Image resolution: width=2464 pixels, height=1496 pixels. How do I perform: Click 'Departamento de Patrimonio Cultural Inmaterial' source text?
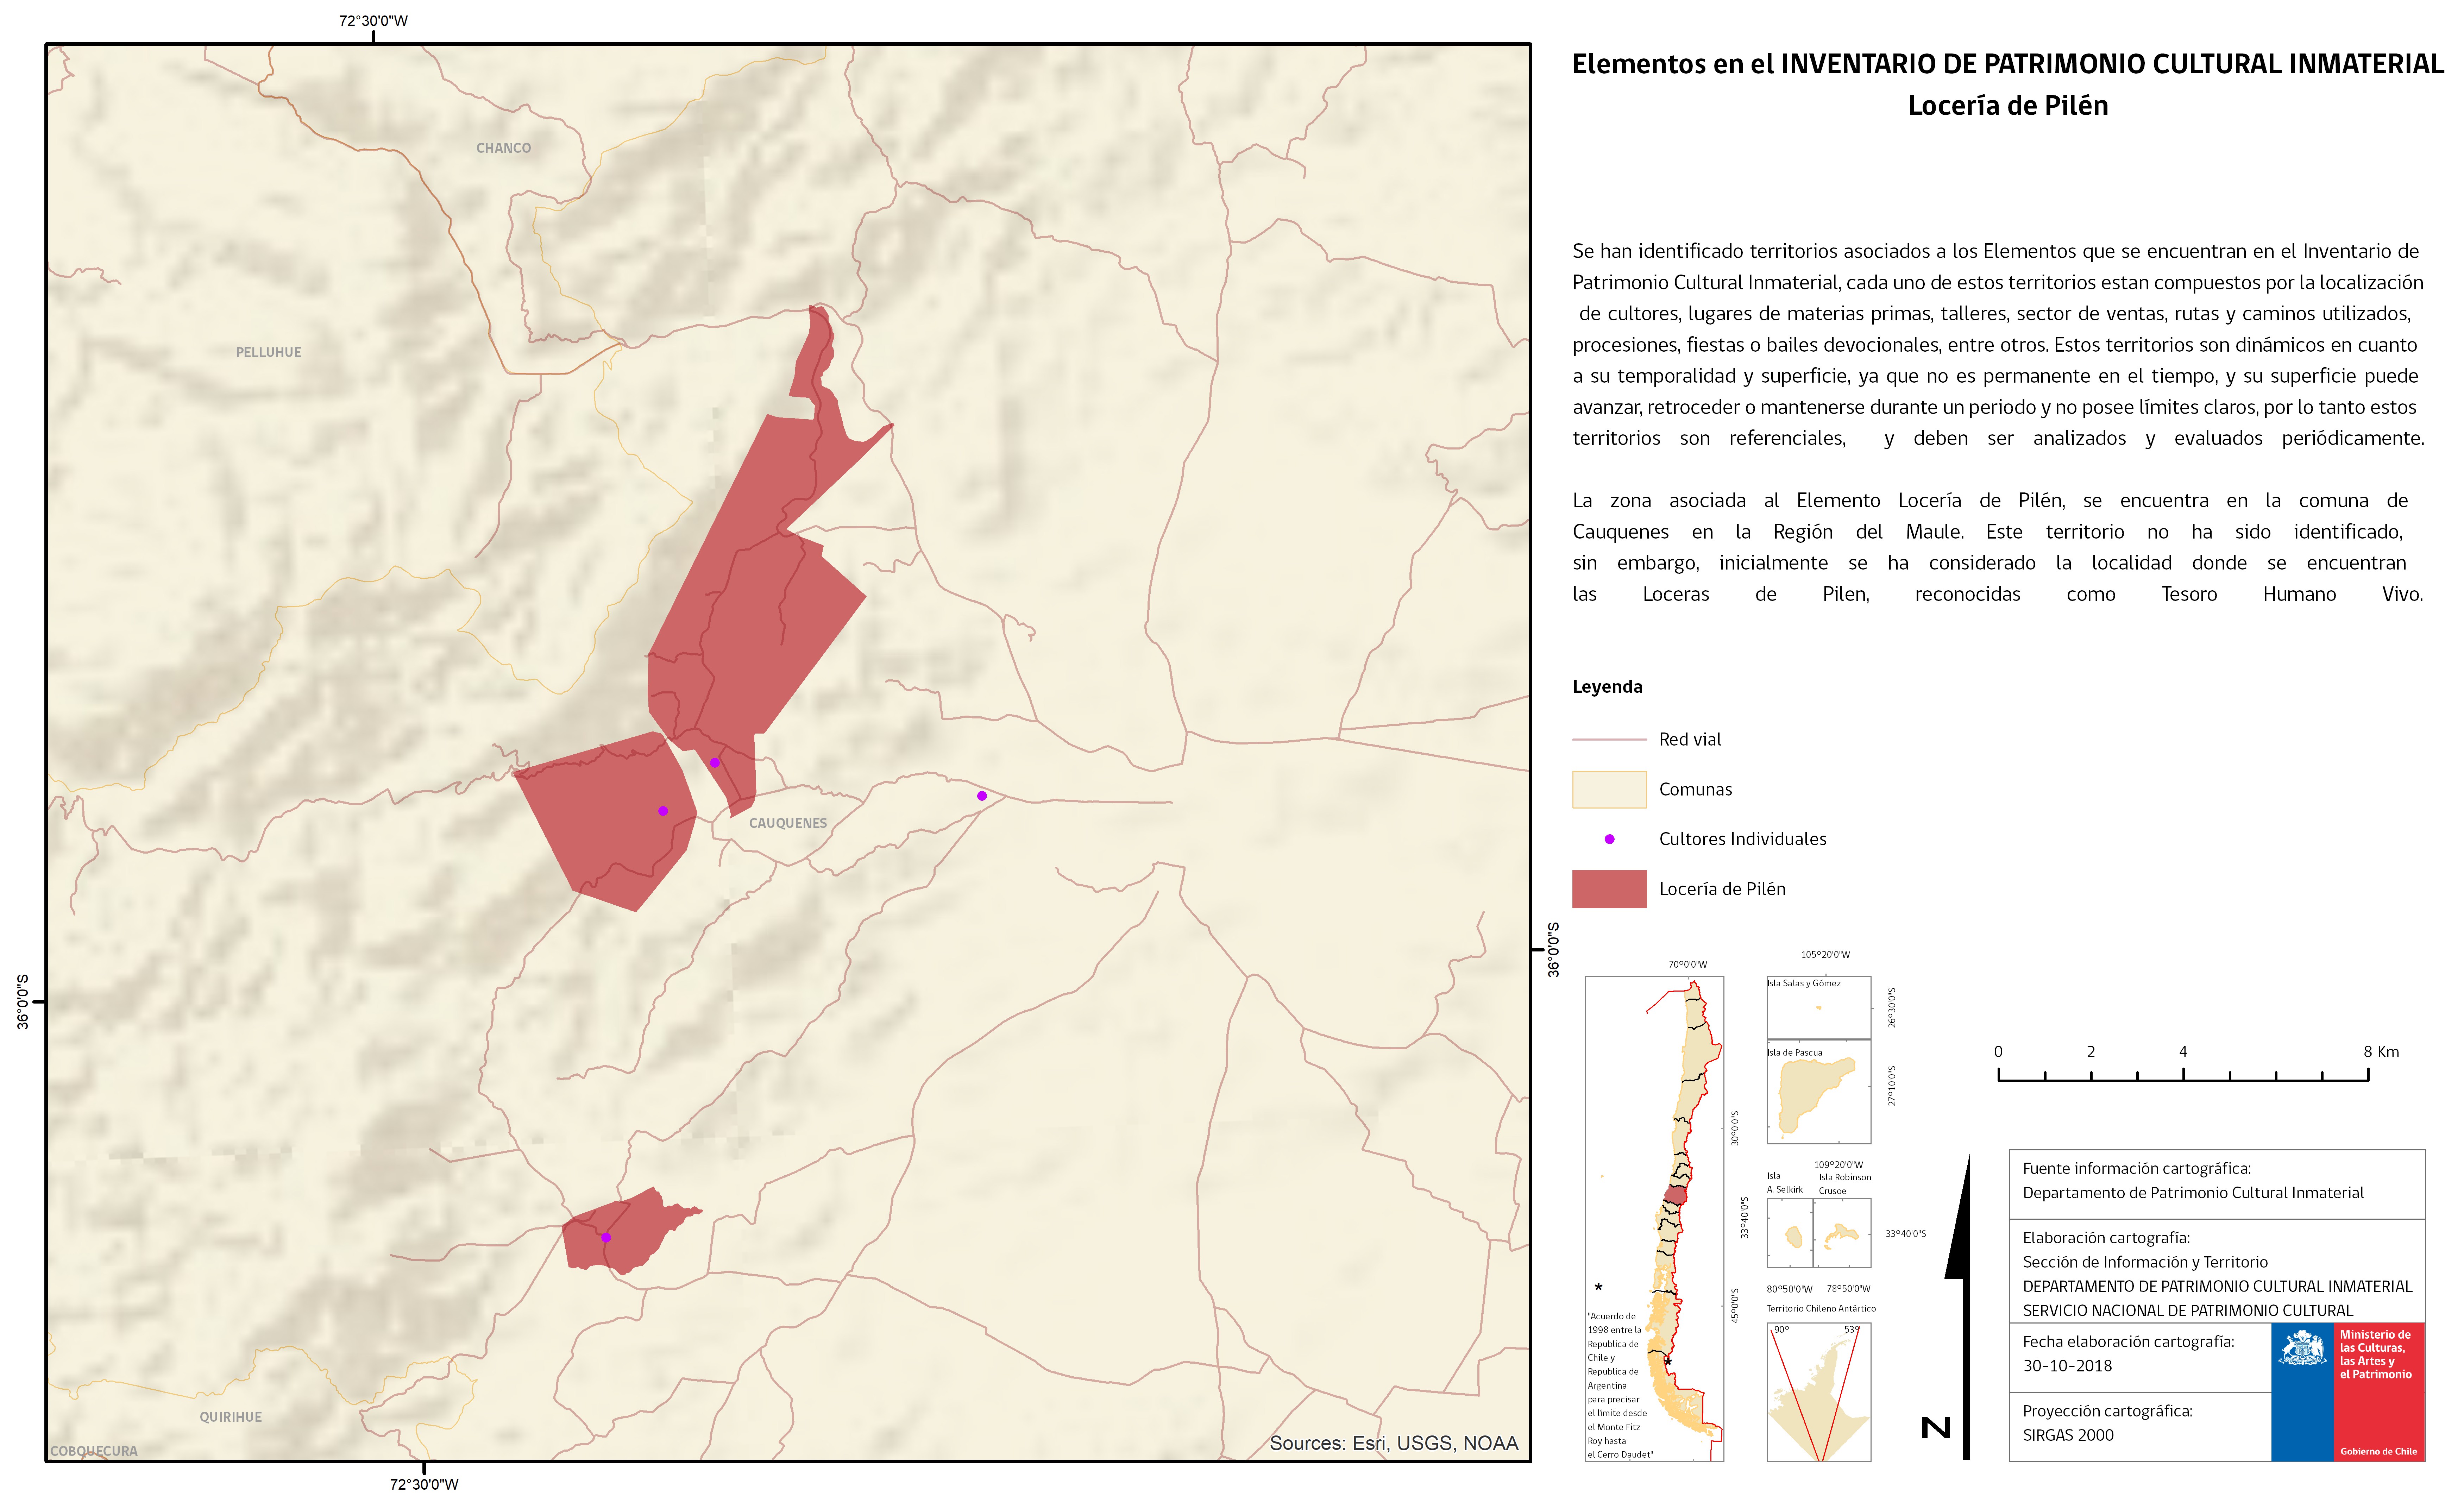2193,1193
